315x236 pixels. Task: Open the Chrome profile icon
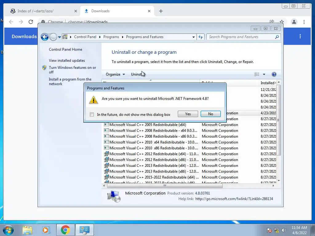coord(294,22)
